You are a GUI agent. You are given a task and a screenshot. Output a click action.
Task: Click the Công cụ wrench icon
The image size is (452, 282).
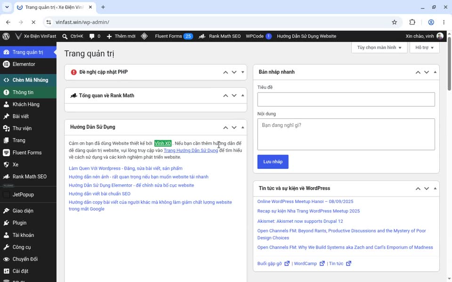(x=6, y=247)
